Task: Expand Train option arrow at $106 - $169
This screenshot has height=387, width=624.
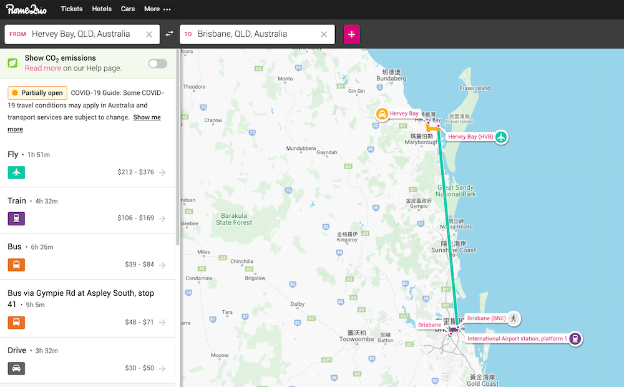Action: click(162, 218)
